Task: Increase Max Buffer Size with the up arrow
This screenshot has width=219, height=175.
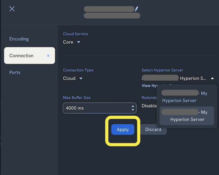Action: click(132, 106)
